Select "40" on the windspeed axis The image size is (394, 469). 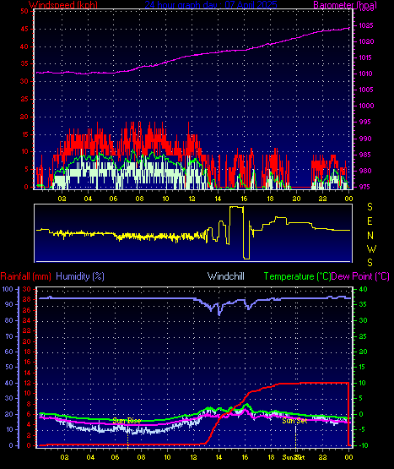pyautogui.click(x=24, y=46)
